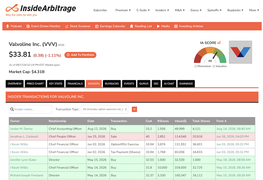Click the Media play icon
Viewport: 263px width, 180px height.
[158, 26]
